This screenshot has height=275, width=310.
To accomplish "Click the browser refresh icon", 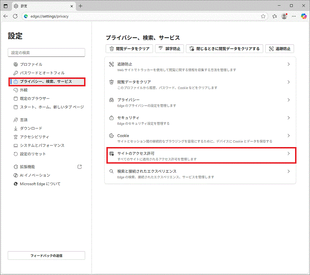I will coord(15,16).
